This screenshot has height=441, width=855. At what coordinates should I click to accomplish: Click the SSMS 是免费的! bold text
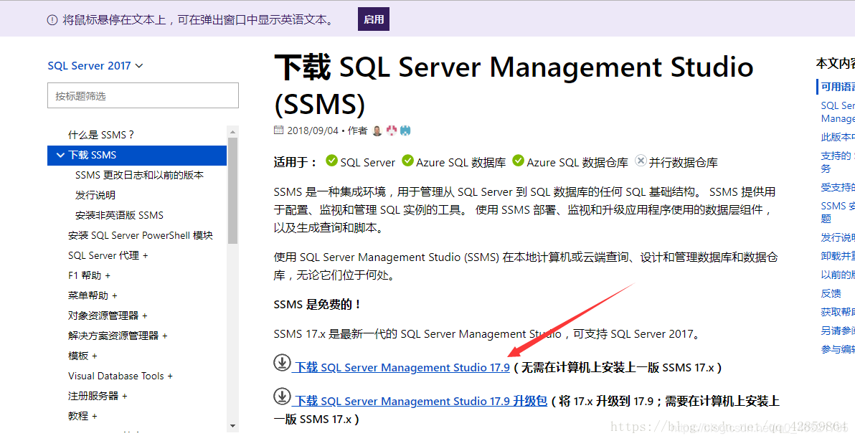(317, 305)
